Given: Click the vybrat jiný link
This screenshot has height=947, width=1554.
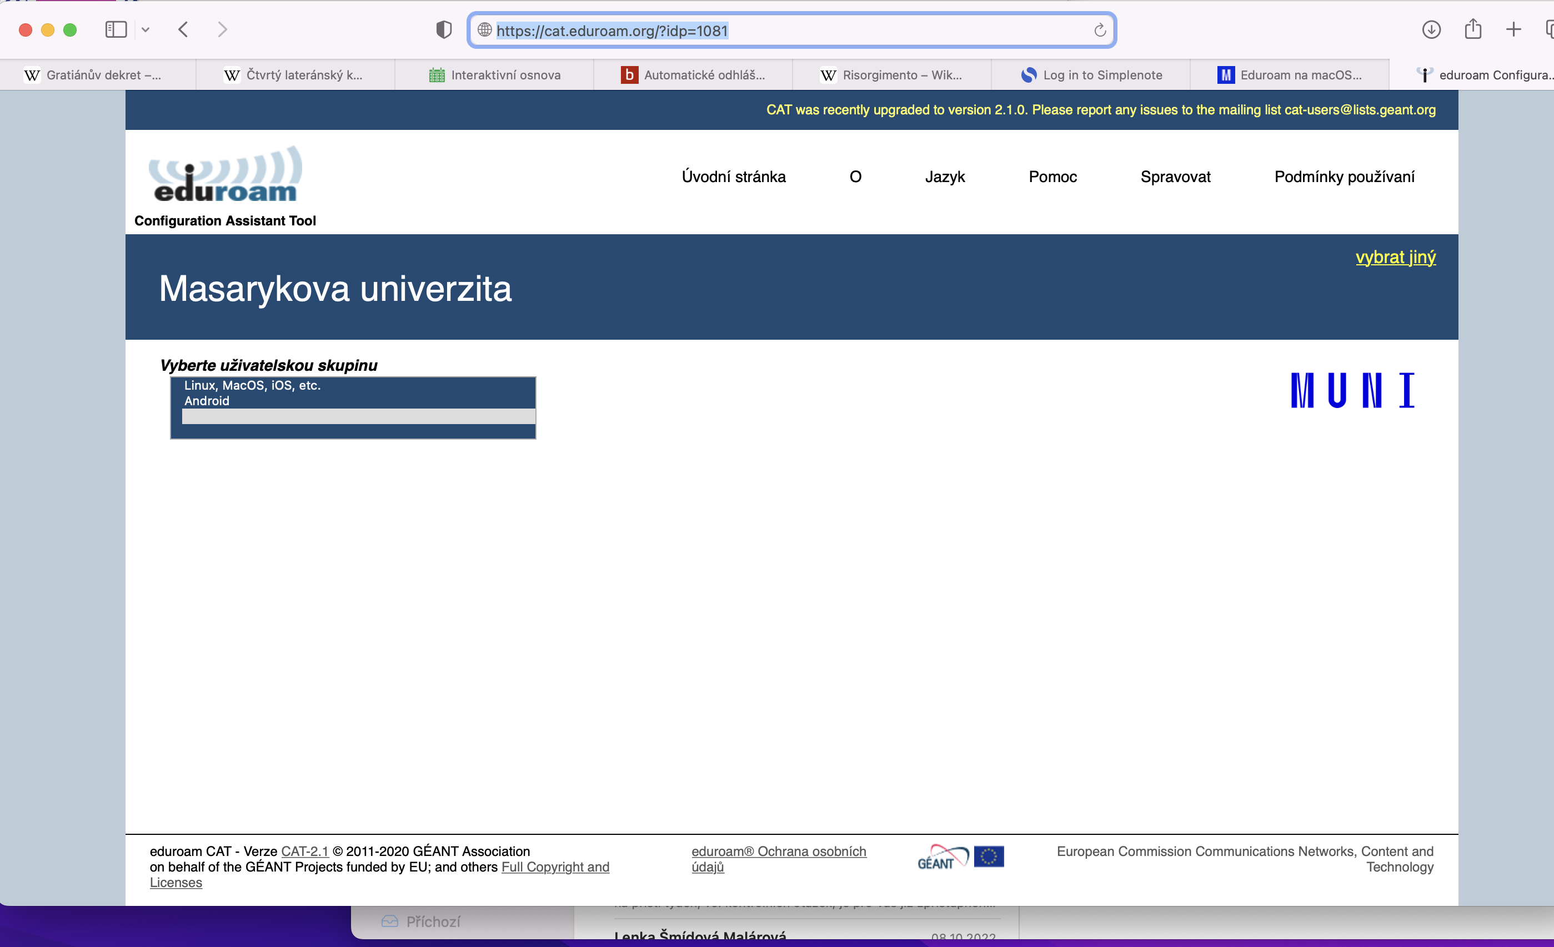Looking at the screenshot, I should 1396,257.
